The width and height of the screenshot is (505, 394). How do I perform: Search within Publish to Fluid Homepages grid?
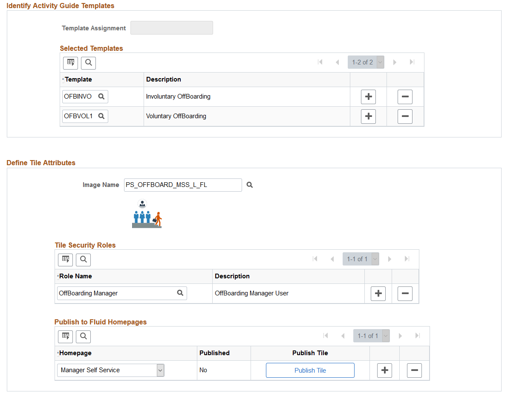(x=83, y=336)
